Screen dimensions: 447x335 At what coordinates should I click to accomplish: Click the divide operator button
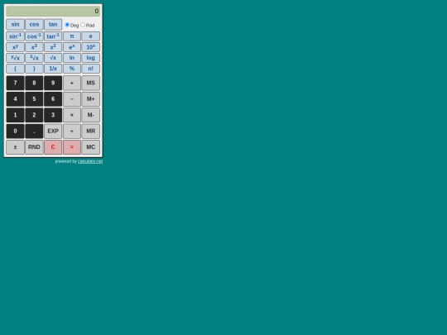pyautogui.click(x=72, y=131)
